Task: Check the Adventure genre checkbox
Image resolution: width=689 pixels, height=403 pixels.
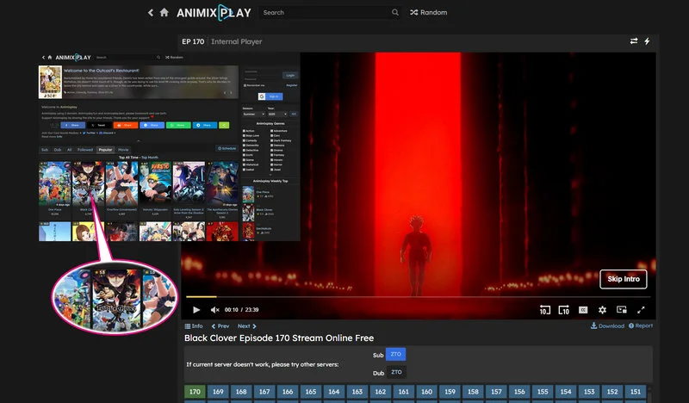Action: [x=272, y=131]
